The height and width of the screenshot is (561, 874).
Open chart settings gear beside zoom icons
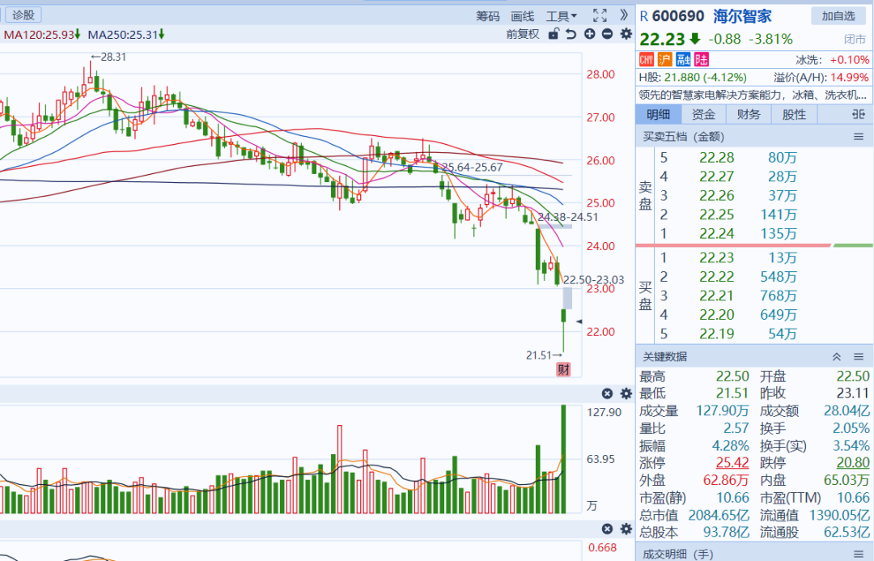(x=626, y=34)
